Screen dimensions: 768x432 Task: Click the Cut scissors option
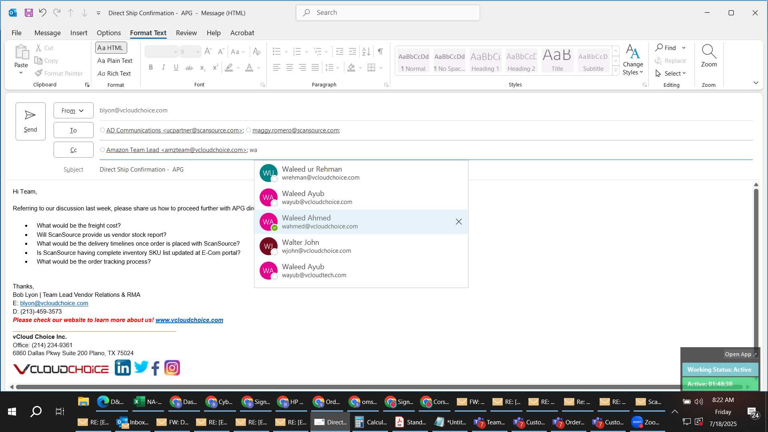tap(44, 48)
